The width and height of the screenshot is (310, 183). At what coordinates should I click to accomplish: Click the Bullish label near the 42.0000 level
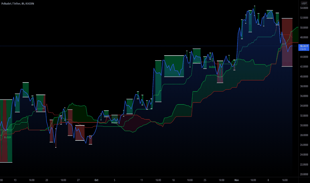pyautogui.click(x=212, y=67)
